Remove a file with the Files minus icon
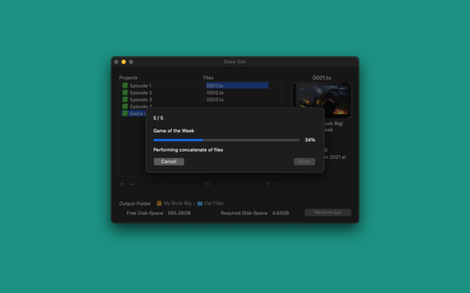The image size is (470, 293). coord(278,184)
